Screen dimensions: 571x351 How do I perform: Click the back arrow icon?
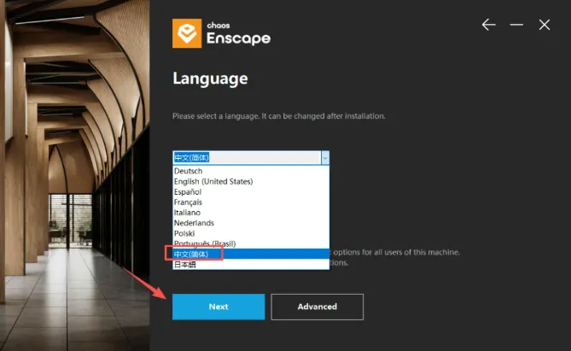489,25
